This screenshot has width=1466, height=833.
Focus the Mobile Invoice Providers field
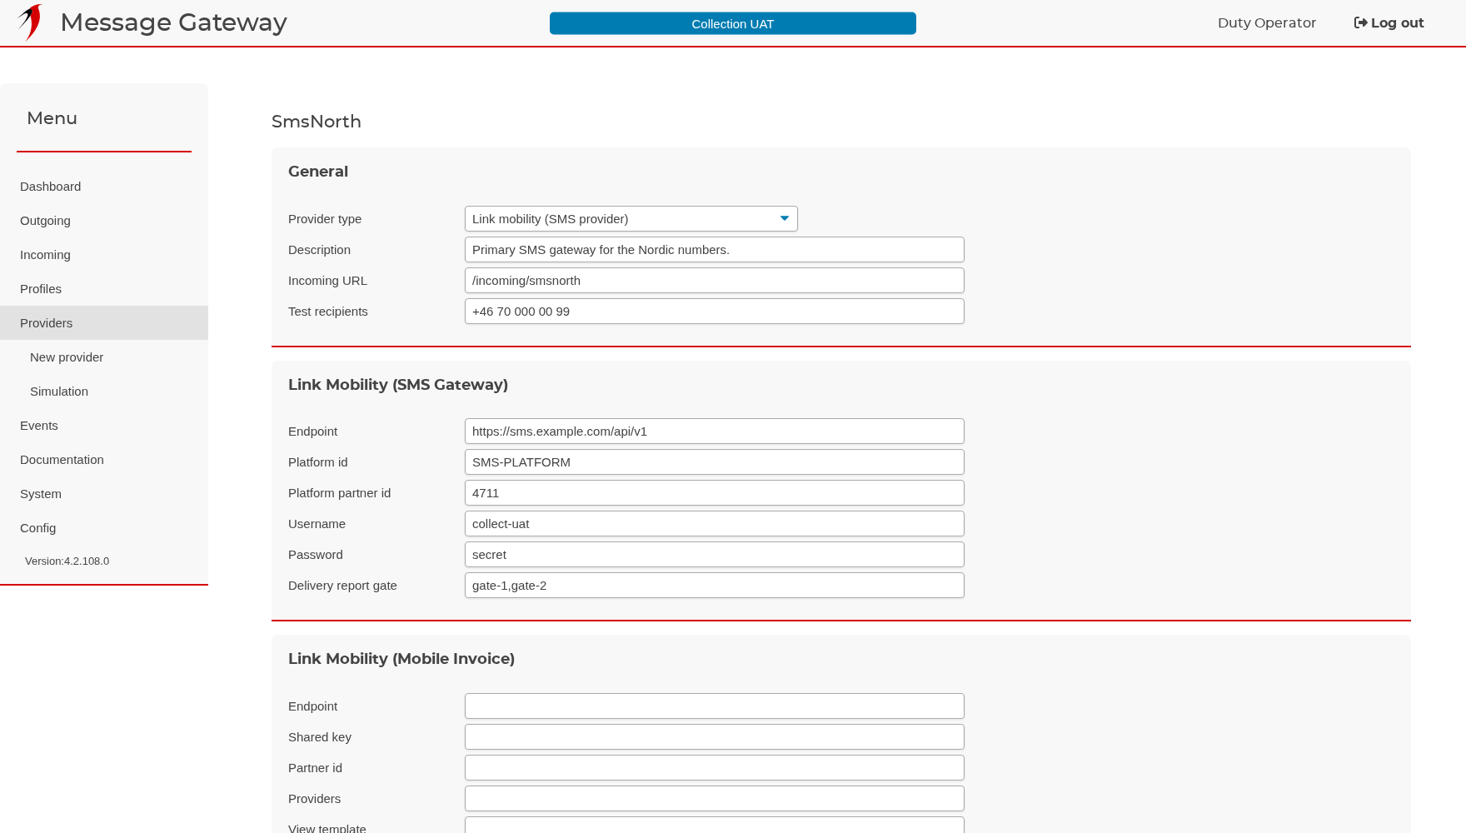tap(715, 799)
